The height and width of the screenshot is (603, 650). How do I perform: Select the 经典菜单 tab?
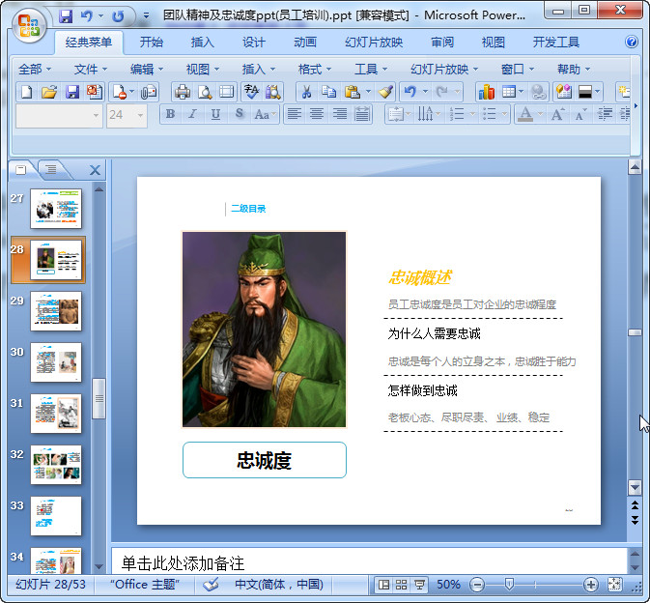89,43
